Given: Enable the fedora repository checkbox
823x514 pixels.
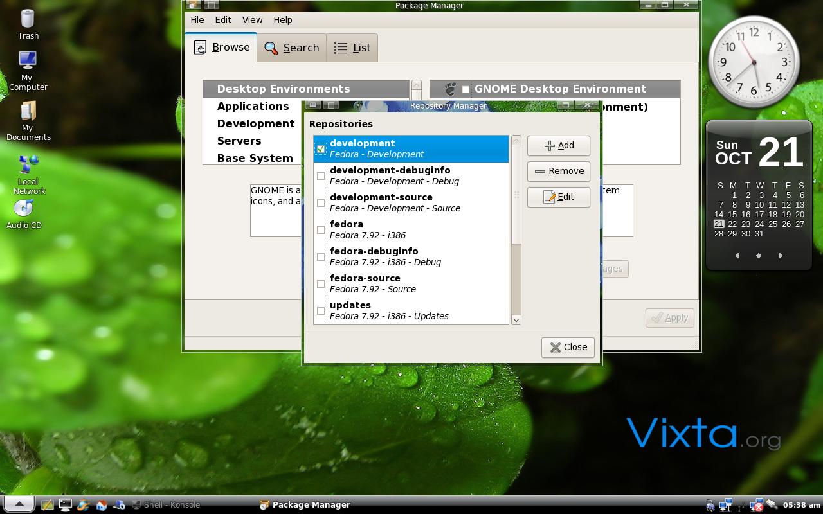Looking at the screenshot, I should coord(321,230).
